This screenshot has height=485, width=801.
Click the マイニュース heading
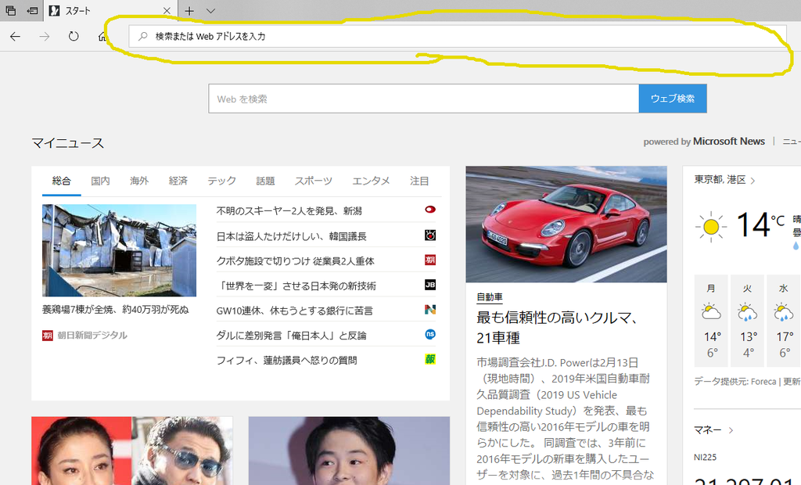(68, 143)
